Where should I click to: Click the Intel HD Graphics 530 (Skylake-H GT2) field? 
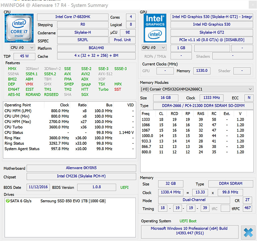212,17
